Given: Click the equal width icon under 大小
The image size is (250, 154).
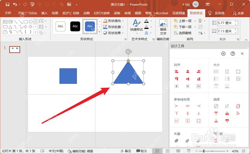Looking at the screenshot, I should [x=216, y=72].
